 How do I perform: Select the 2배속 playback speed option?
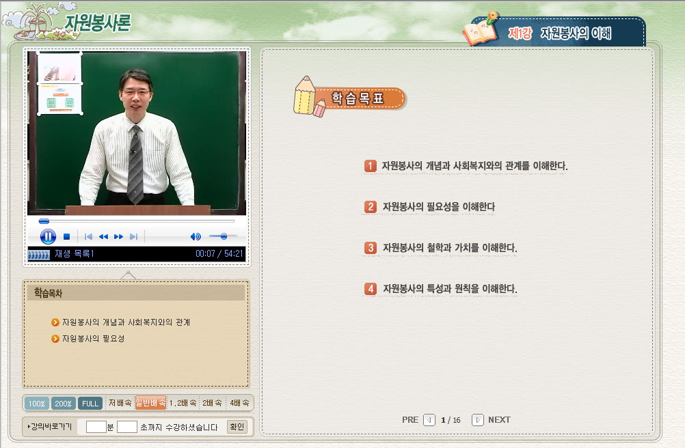point(211,403)
